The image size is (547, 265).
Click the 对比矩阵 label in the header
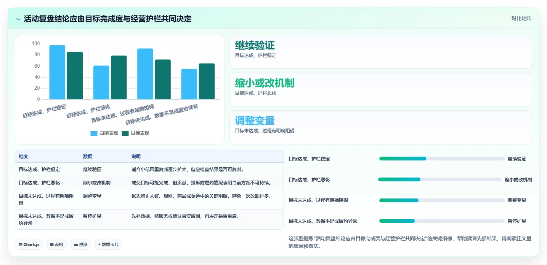point(521,18)
